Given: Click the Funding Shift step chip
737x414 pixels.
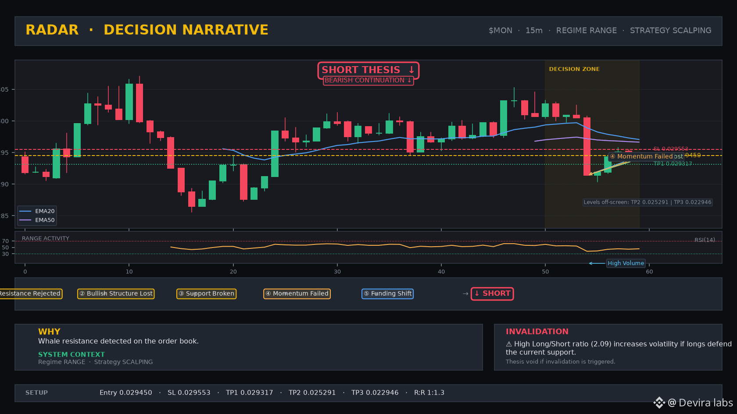Looking at the screenshot, I should (x=387, y=294).
